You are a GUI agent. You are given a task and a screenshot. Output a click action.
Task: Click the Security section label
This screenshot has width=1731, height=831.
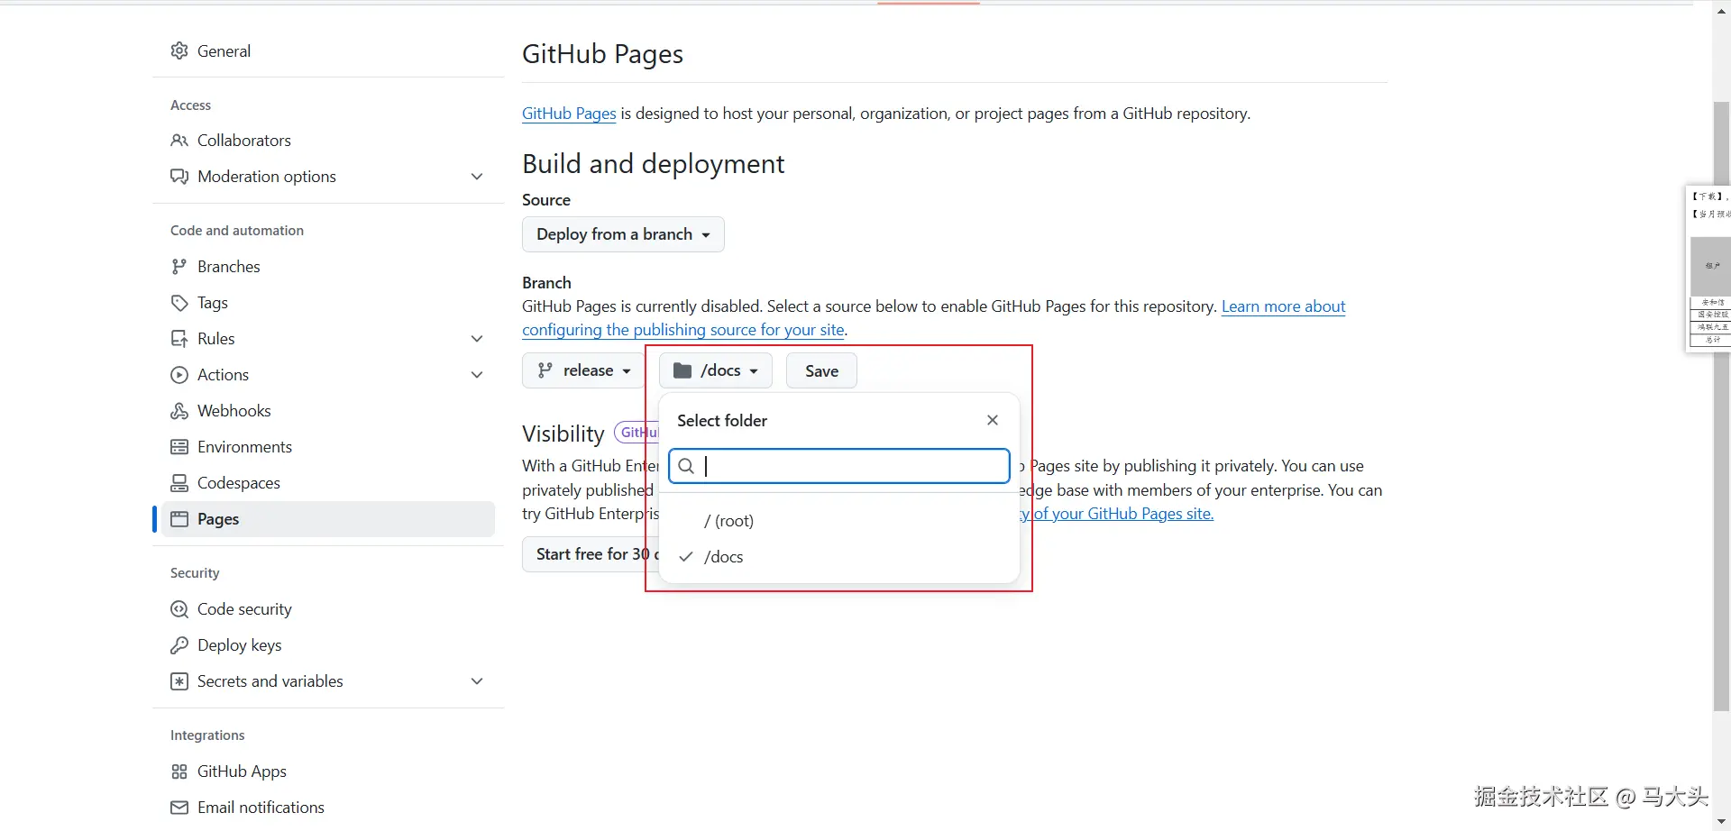tap(195, 573)
